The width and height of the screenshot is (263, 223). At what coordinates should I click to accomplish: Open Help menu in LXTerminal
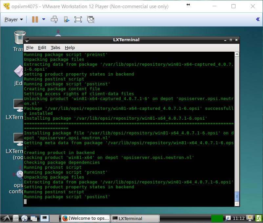(70, 48)
